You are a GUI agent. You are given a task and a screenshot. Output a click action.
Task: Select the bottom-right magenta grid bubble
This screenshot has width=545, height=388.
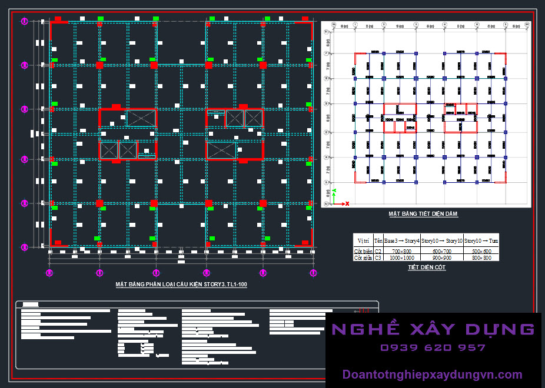(313, 273)
